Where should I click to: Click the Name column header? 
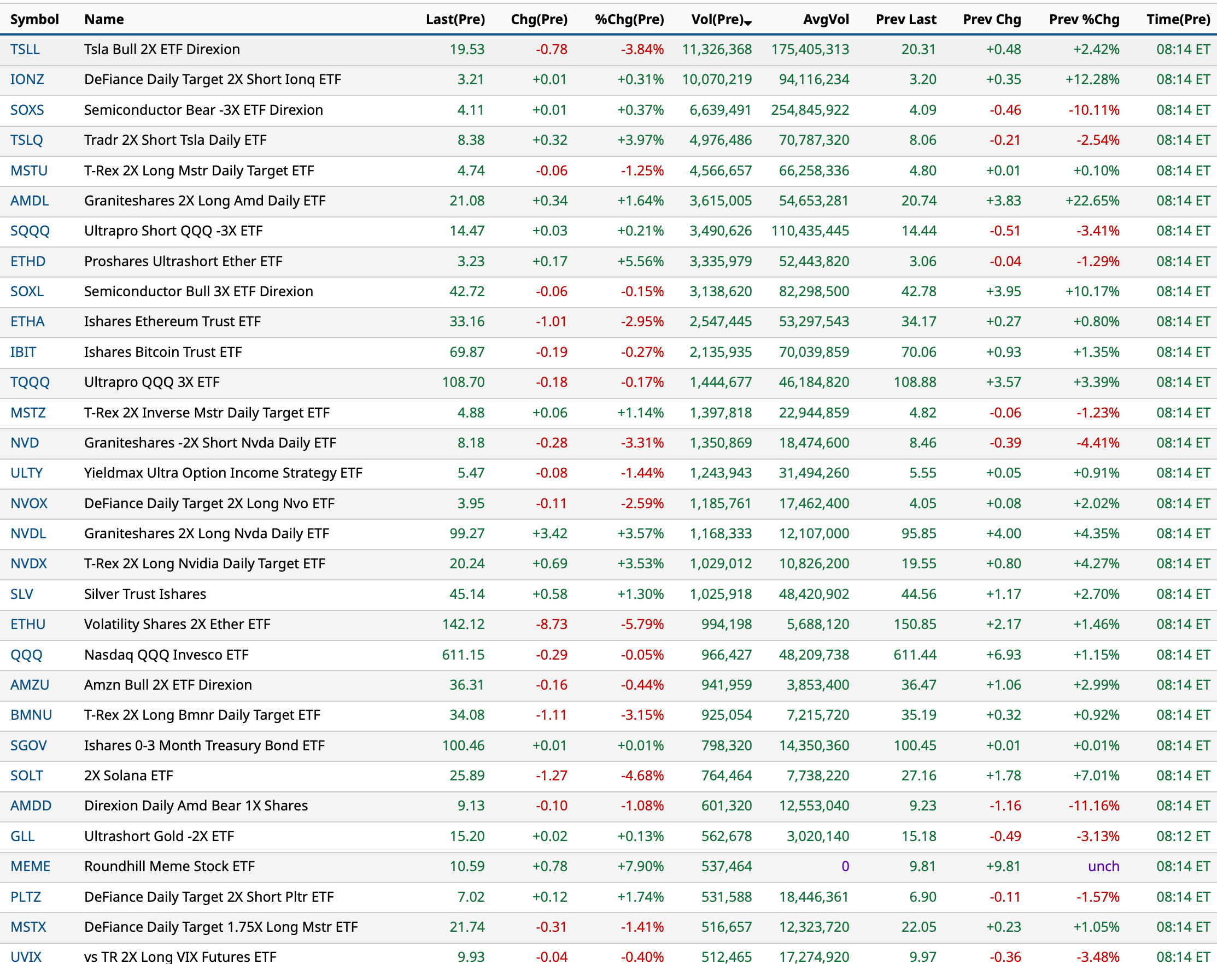104,20
